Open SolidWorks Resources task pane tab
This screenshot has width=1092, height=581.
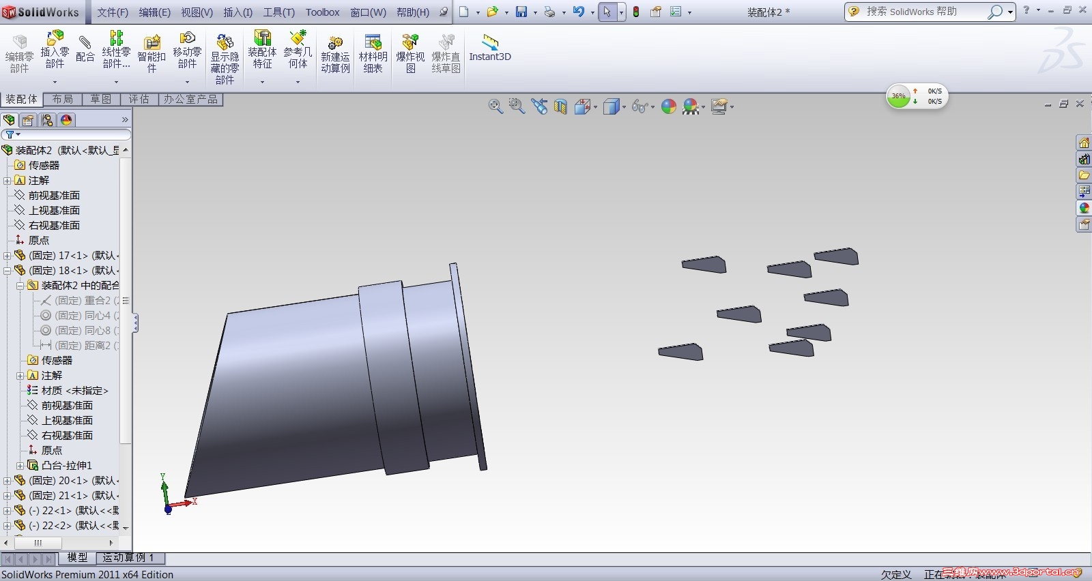tap(1084, 143)
